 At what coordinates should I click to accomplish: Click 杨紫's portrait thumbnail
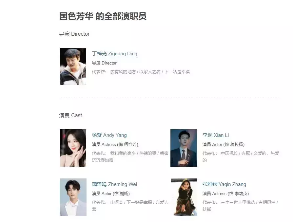click(x=73, y=148)
